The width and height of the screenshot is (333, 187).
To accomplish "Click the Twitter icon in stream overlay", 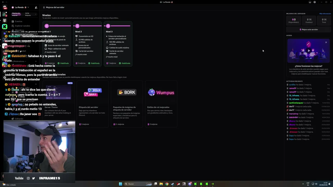I will pyautogui.click(x=34, y=178).
